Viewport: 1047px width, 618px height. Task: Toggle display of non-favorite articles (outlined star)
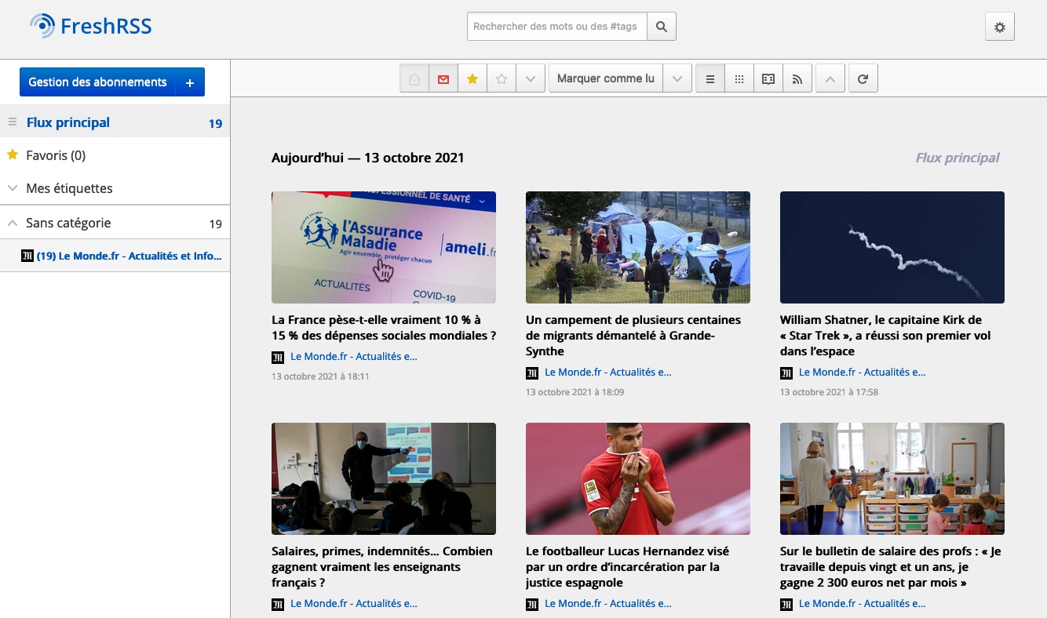(x=502, y=79)
